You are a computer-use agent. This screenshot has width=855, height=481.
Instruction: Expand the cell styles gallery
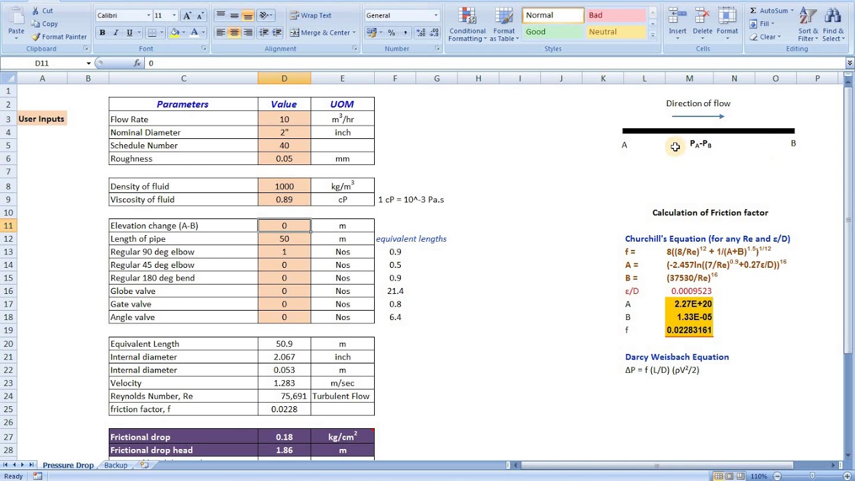click(x=653, y=36)
